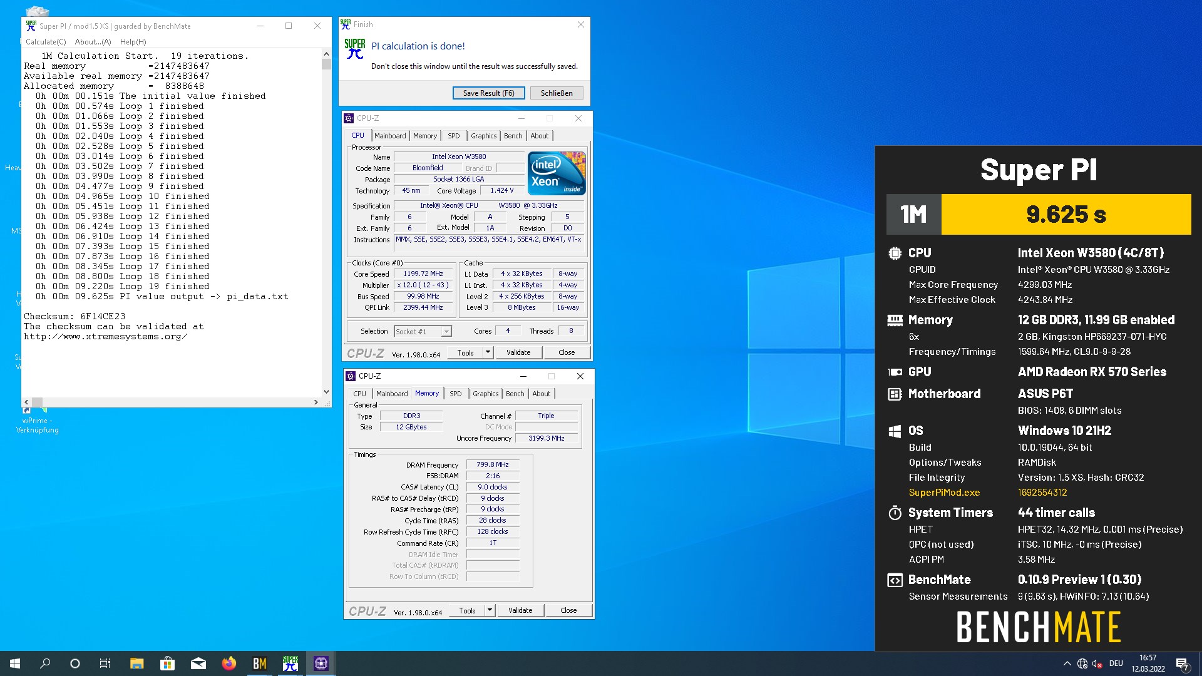Viewport: 1202px width, 676px height.
Task: Click SuperPiMod.exe label in BenchMate
Action: (944, 493)
